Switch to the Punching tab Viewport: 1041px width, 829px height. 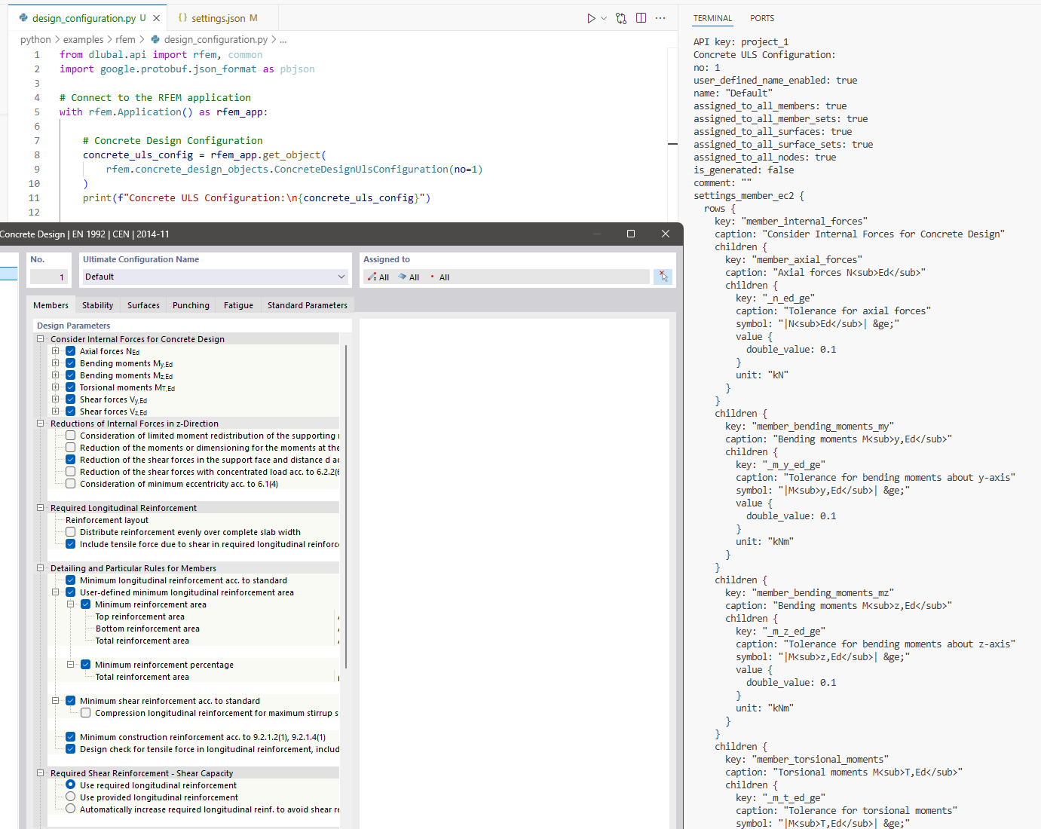191,304
